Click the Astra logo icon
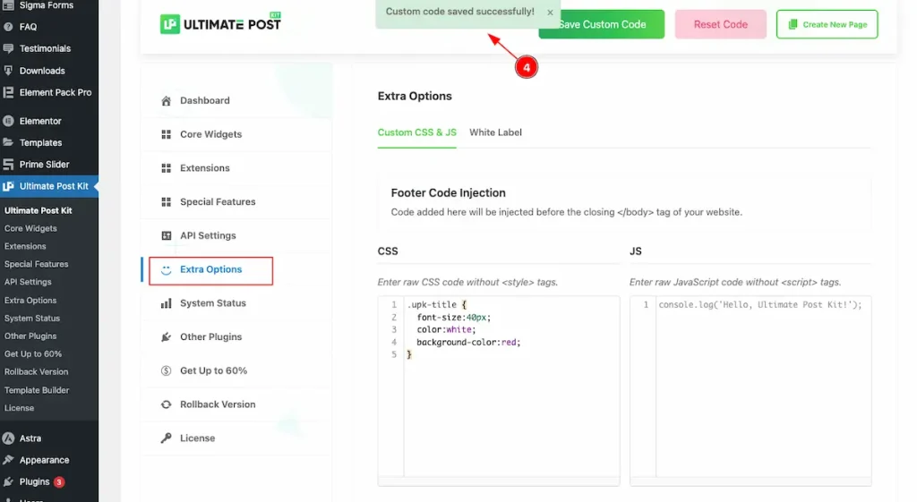Screen dimensions: 917x502 (8, 438)
